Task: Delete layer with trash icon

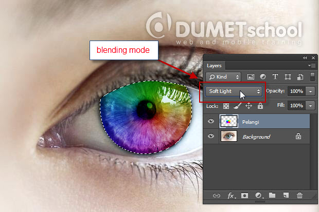Action: (299, 196)
